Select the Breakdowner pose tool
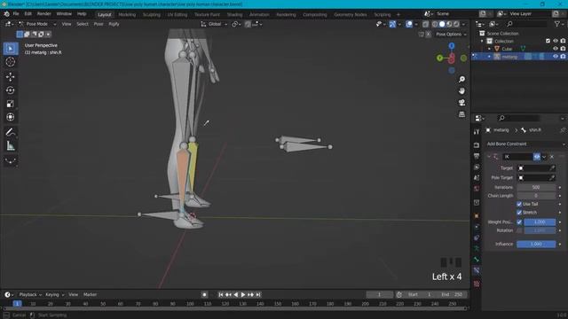Viewport: 568px width, 319px height. [x=11, y=160]
